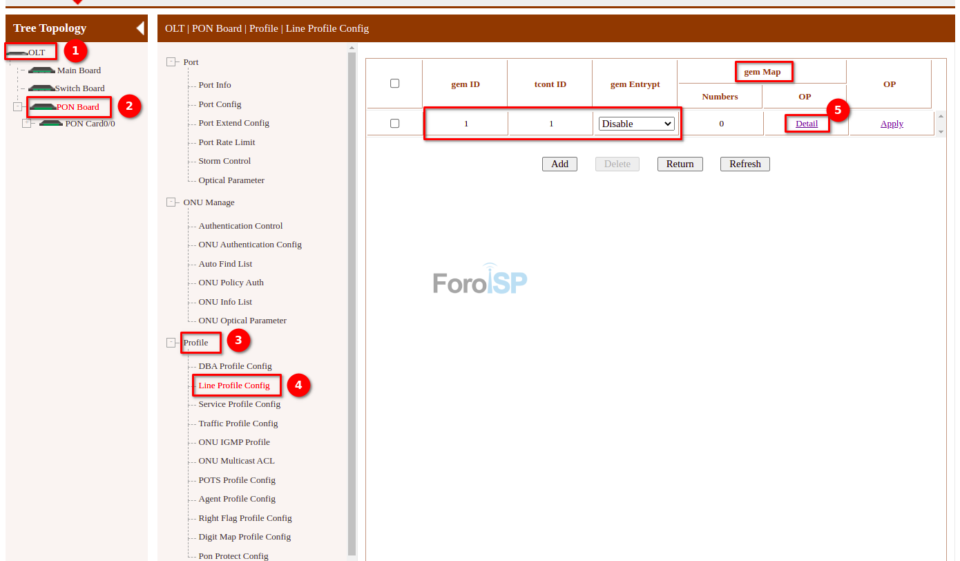This screenshot has height=561, width=960.
Task: Open Service Profile Config menu item
Action: pyautogui.click(x=239, y=404)
